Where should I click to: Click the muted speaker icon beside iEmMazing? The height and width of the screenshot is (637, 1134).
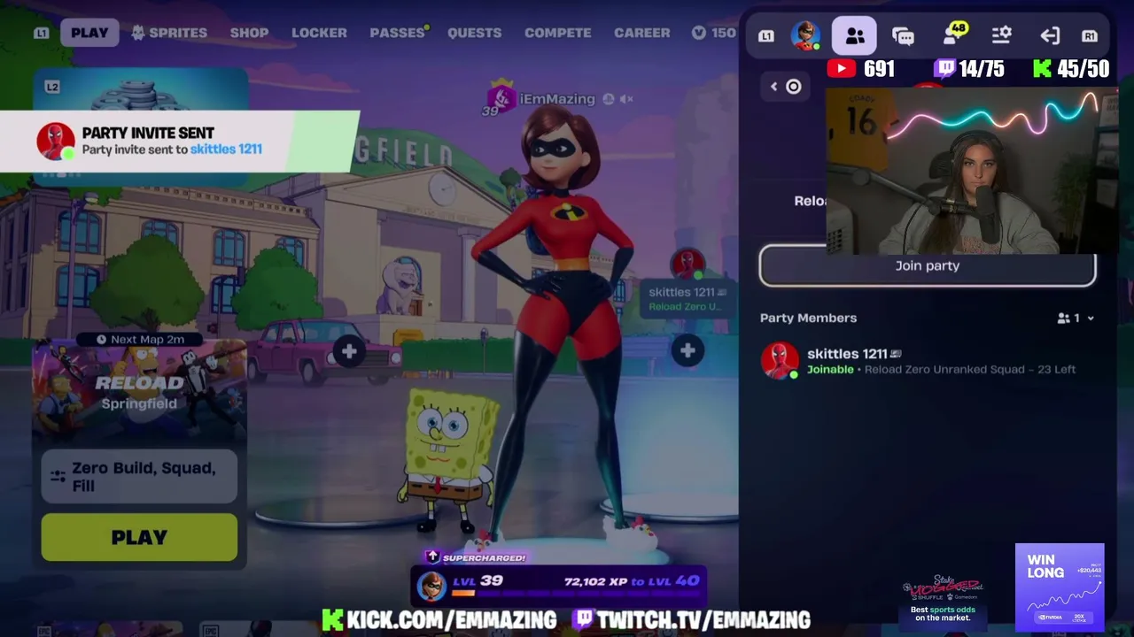coord(626,99)
